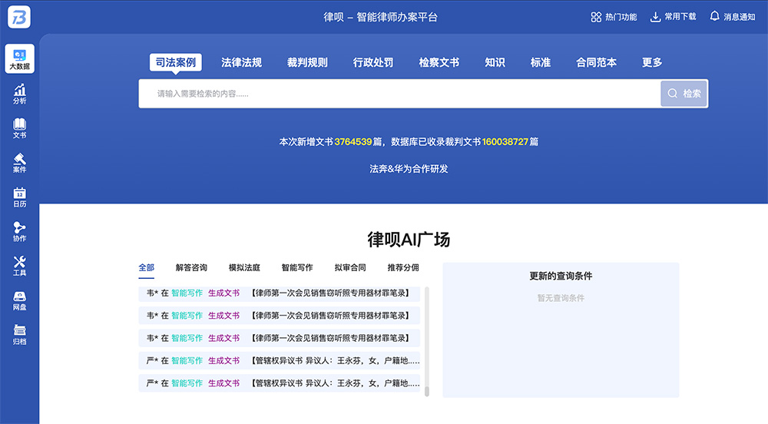Select the 推荐分佣 tab
Image resolution: width=768 pixels, height=424 pixels.
(403, 268)
